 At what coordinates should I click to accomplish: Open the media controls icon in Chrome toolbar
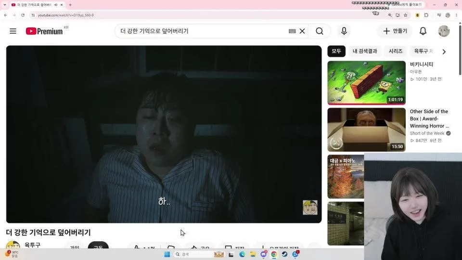coord(439,15)
